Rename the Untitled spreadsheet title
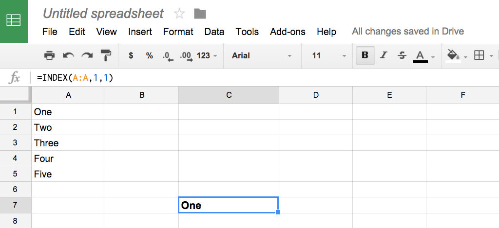The width and height of the screenshot is (499, 228). point(103,14)
